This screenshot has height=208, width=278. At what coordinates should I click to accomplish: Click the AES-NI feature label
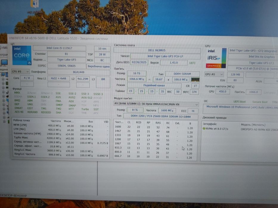coord(19,112)
